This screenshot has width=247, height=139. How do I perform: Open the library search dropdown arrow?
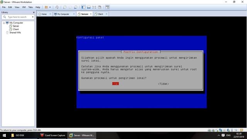click(x=33, y=17)
